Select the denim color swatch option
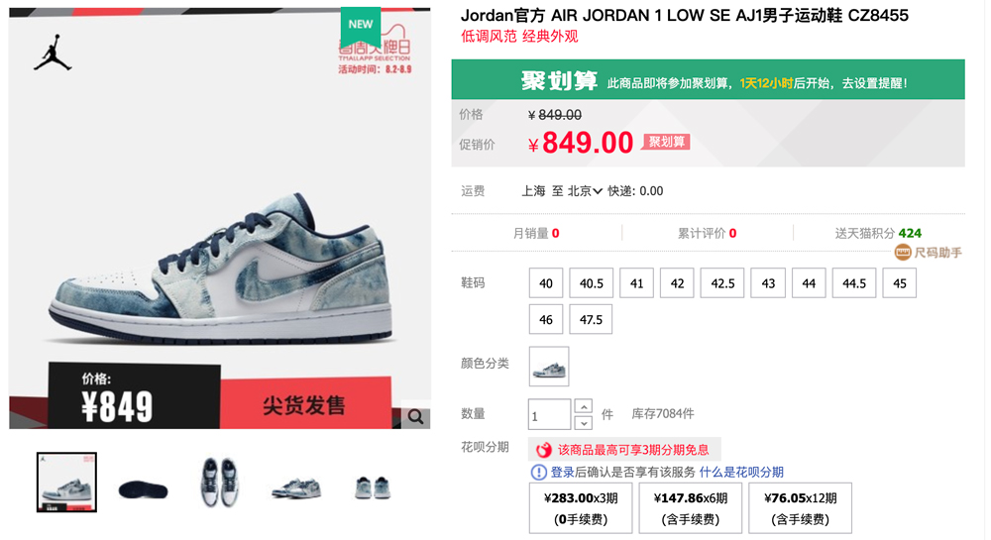991x540 pixels. coord(549,367)
